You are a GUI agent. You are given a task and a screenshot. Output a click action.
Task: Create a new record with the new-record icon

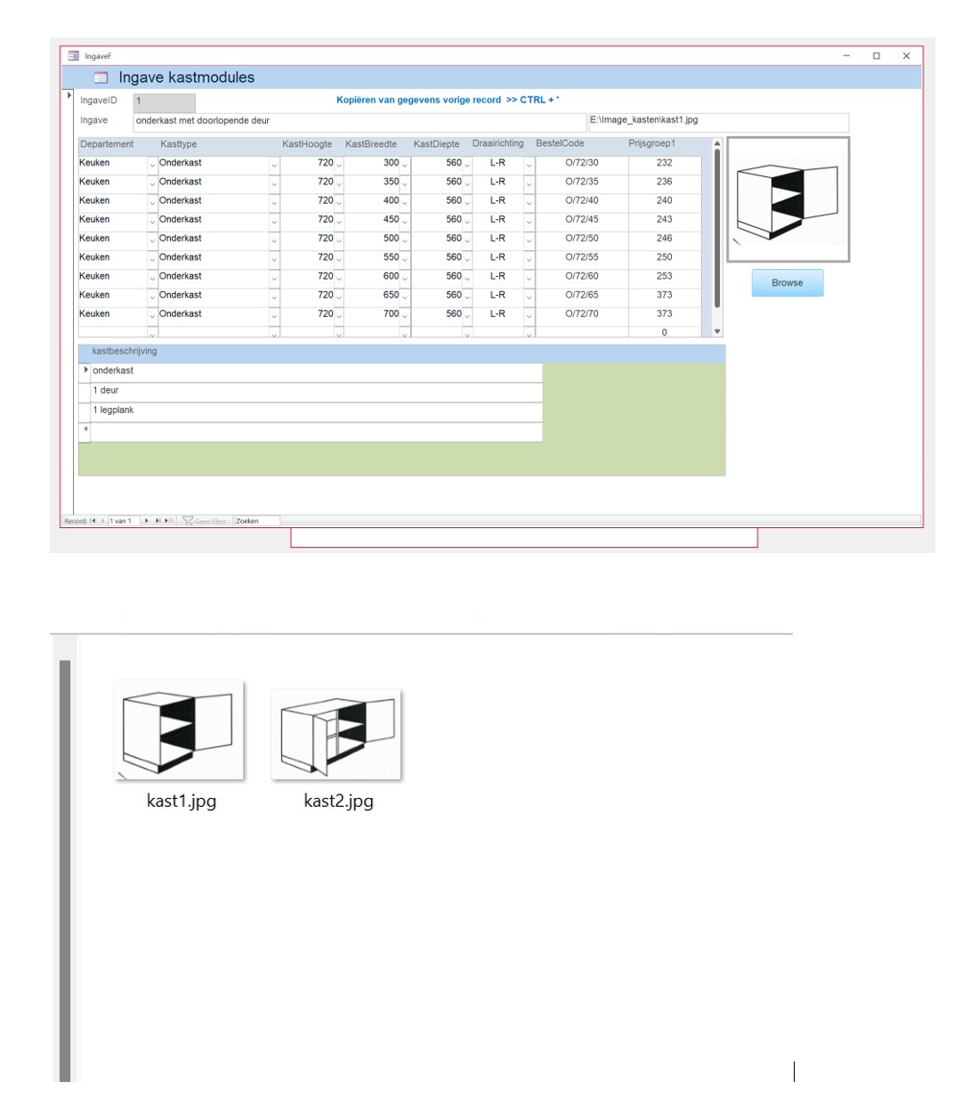pyautogui.click(x=167, y=521)
